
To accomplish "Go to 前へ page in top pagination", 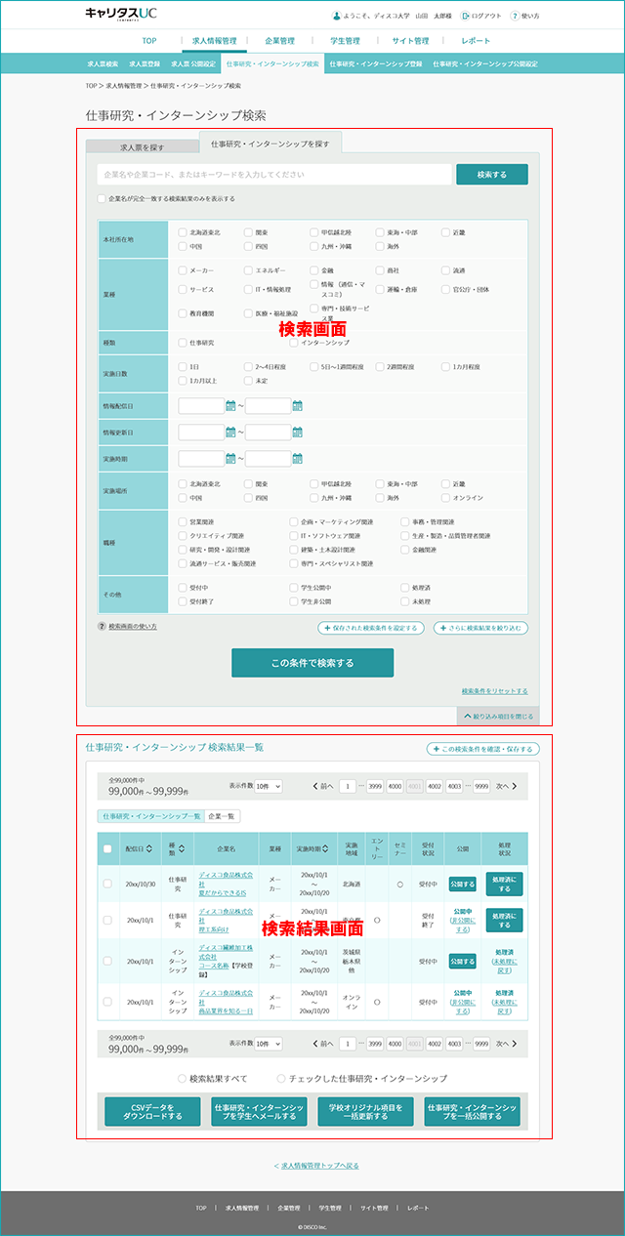I will point(323,786).
